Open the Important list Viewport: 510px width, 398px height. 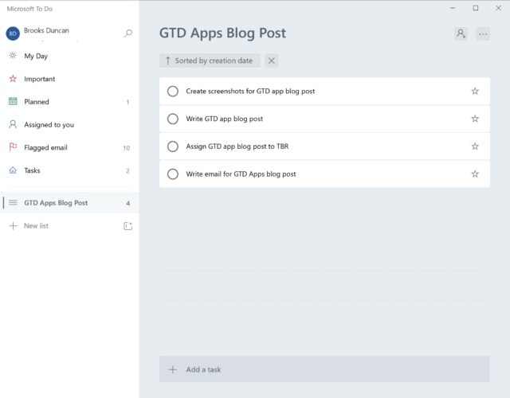39,79
